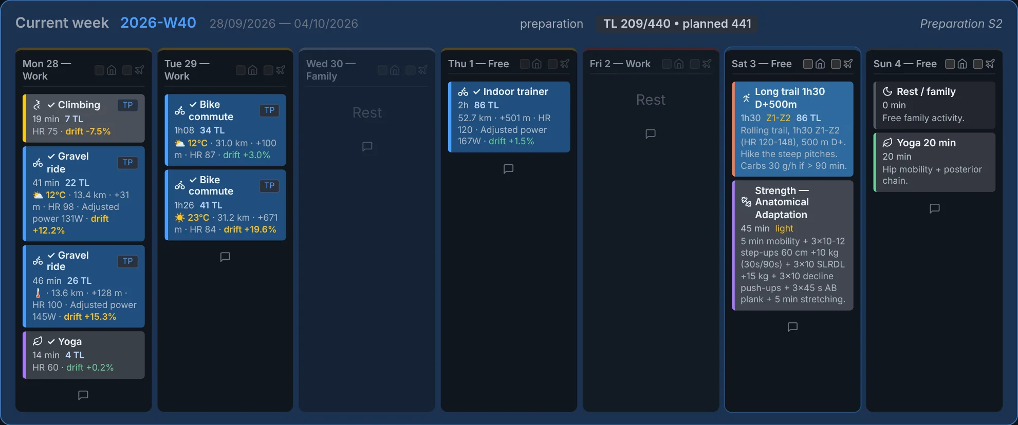1018x425 pixels.
Task: Click the strength icon on Anatomical Adaptation card
Action: pyautogui.click(x=746, y=202)
